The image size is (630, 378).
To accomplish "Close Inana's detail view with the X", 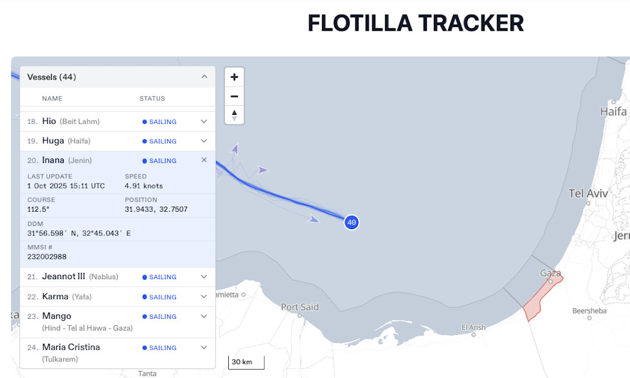I will point(204,160).
